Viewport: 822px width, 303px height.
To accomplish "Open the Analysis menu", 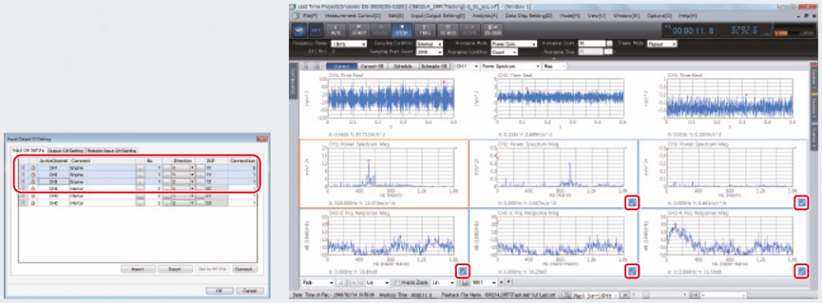I will (x=484, y=16).
